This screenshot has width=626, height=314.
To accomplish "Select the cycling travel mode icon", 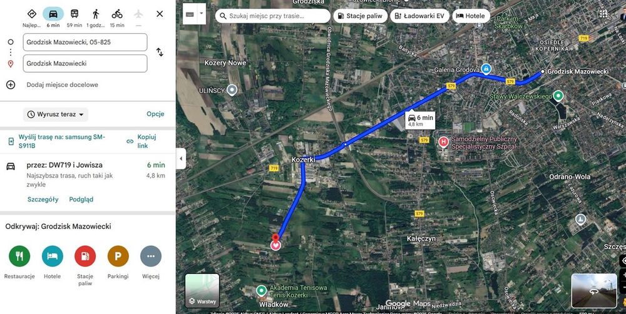I will click(117, 14).
